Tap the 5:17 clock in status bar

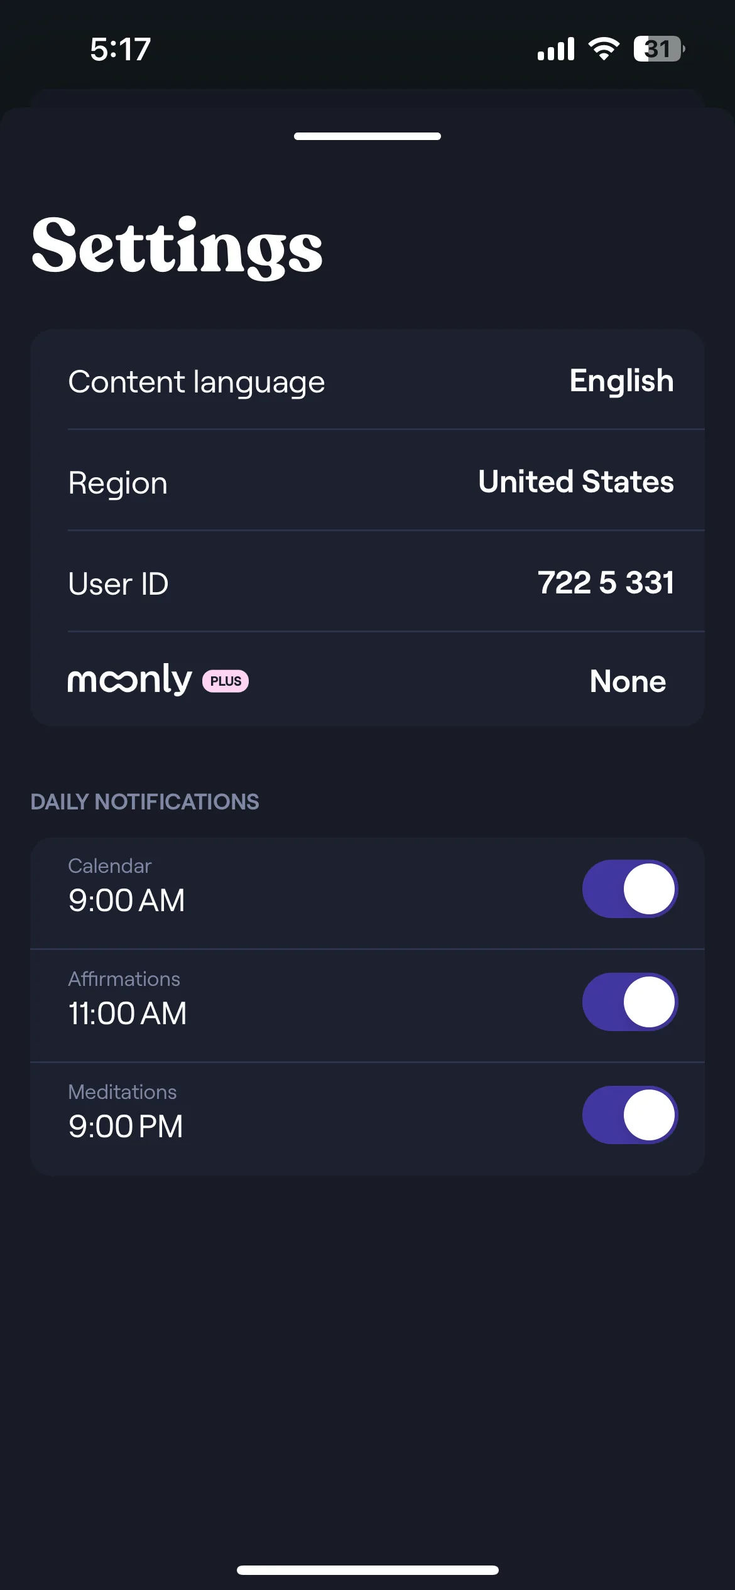point(120,49)
